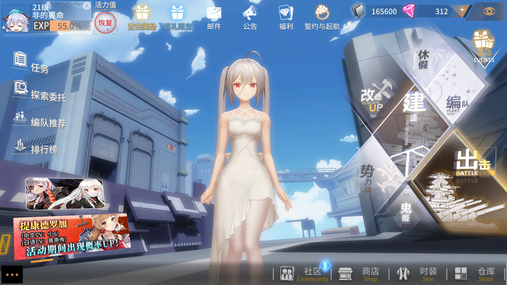507x285 pixels.
Task: Open 公告 announcements megaphone
Action: pyautogui.click(x=250, y=18)
